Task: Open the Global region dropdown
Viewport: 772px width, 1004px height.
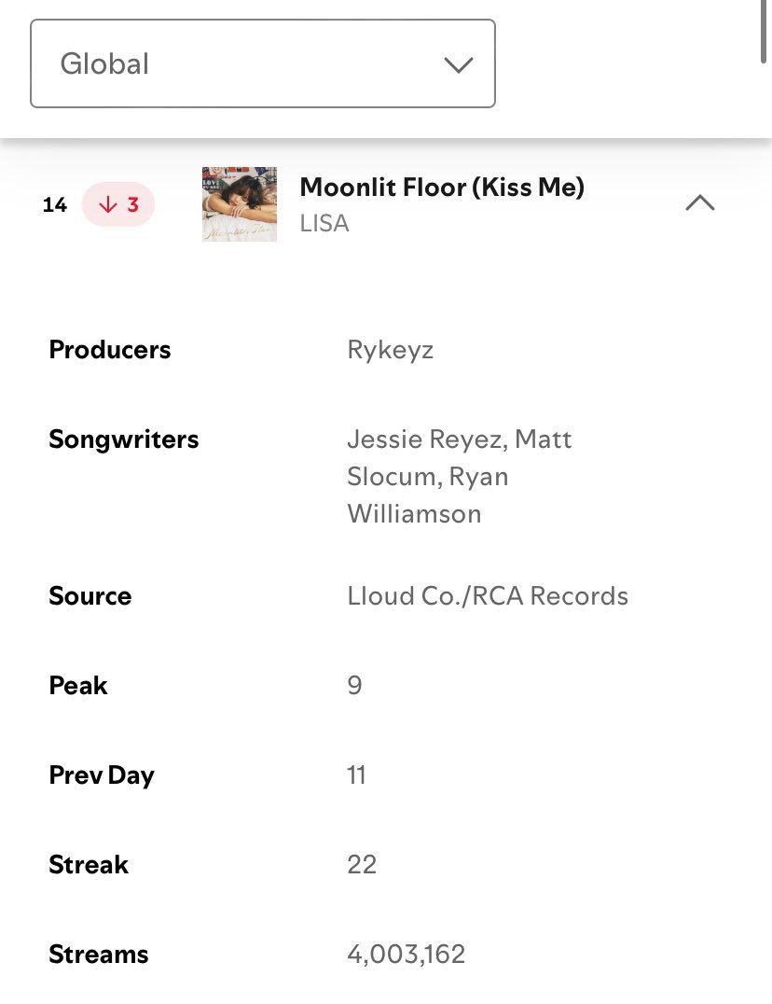Action: tap(263, 63)
